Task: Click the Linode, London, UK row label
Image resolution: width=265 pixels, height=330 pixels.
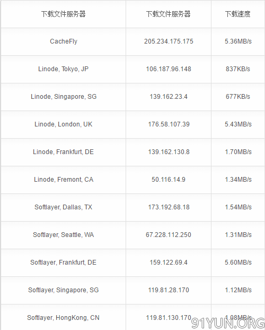Action: 64,124
